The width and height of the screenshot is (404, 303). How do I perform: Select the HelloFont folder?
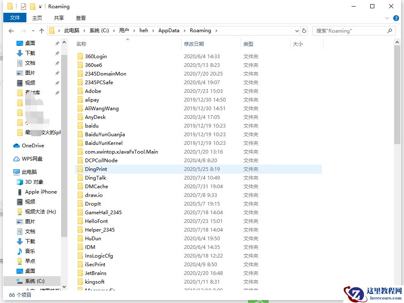pyautogui.click(x=97, y=221)
